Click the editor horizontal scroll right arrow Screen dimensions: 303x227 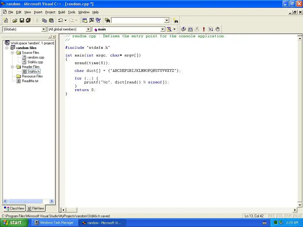(295, 210)
